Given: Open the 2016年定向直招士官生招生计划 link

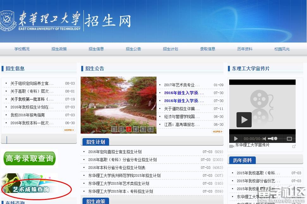Looking at the screenshot, I should coord(115,152).
